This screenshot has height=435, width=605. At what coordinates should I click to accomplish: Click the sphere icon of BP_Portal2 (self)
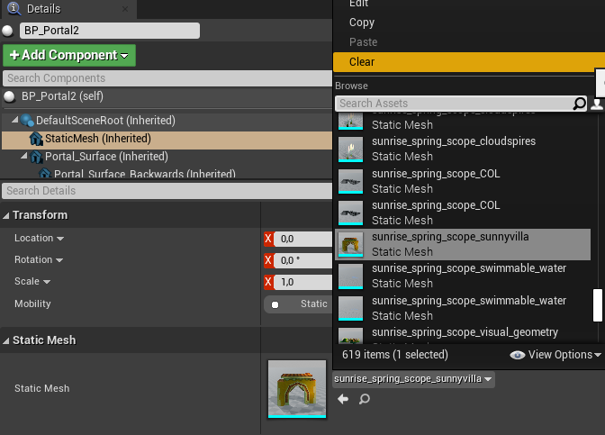click(x=9, y=96)
